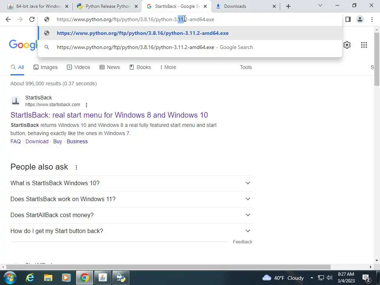Screen dimensions: 380x285
Task: Expand Does StartAllBack cost money question
Action: click(131, 215)
